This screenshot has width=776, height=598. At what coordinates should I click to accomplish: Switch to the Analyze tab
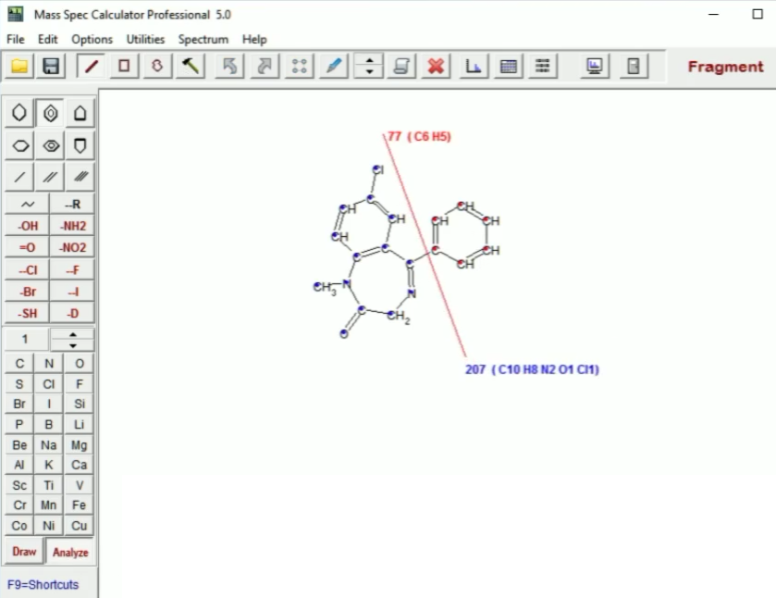click(69, 551)
